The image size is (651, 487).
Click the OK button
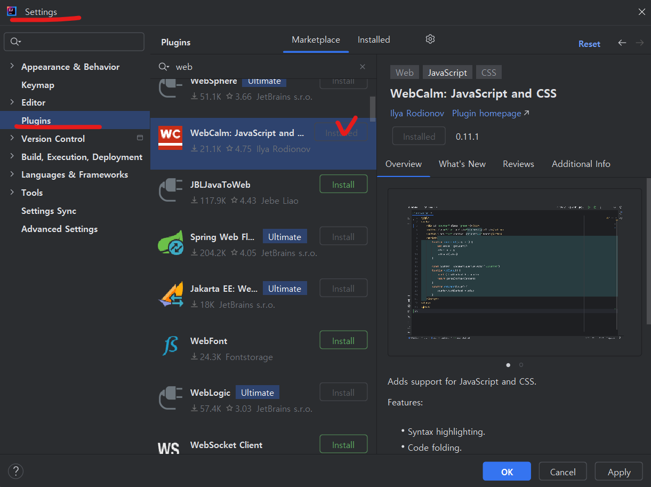pos(507,472)
